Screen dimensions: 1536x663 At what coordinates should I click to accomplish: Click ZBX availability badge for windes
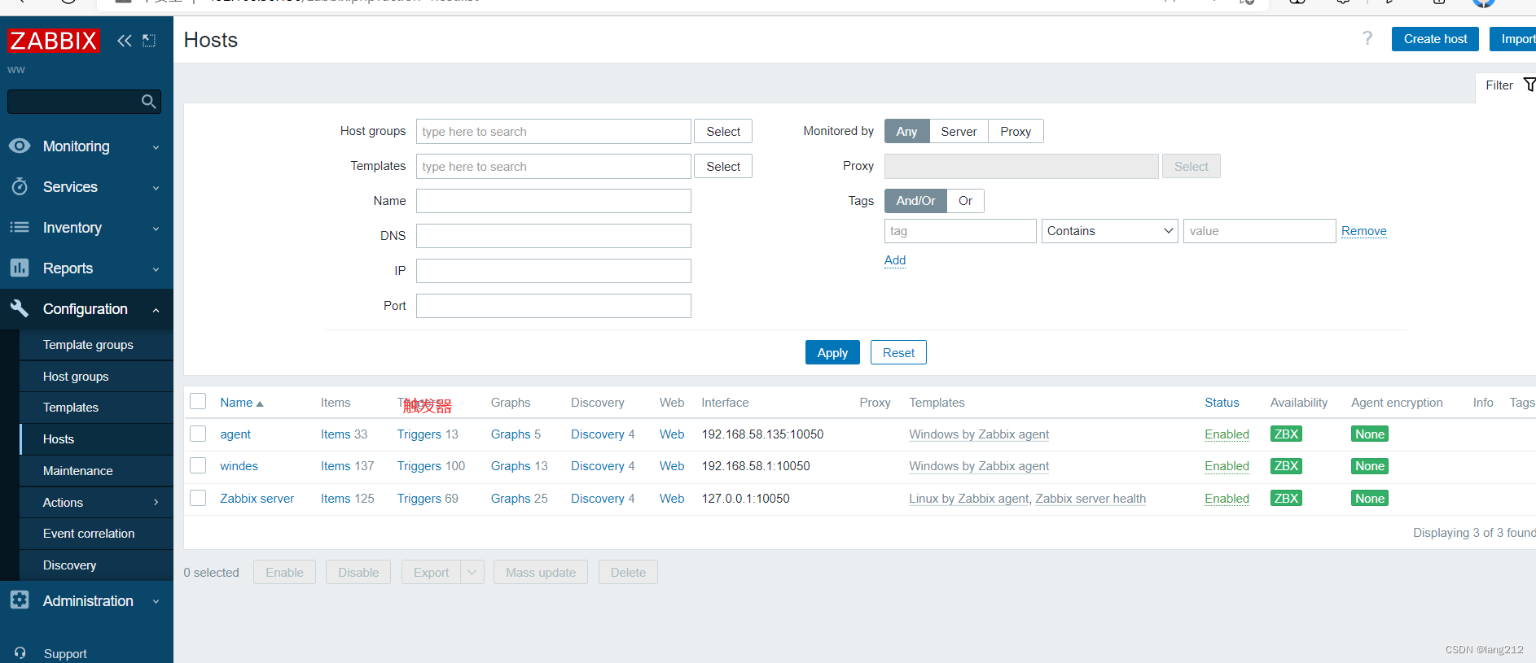(1286, 466)
